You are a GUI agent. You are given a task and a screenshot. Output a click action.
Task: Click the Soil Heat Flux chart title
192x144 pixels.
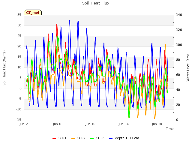click(96, 3)
